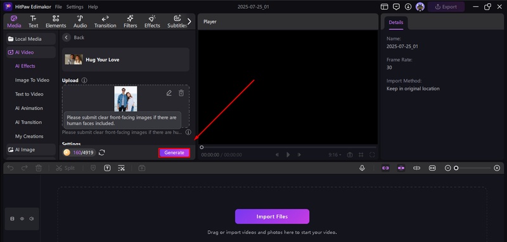This screenshot has height=242, width=507.
Task: Click the Redo arrow in timeline toolbar
Action: [x=25, y=168]
